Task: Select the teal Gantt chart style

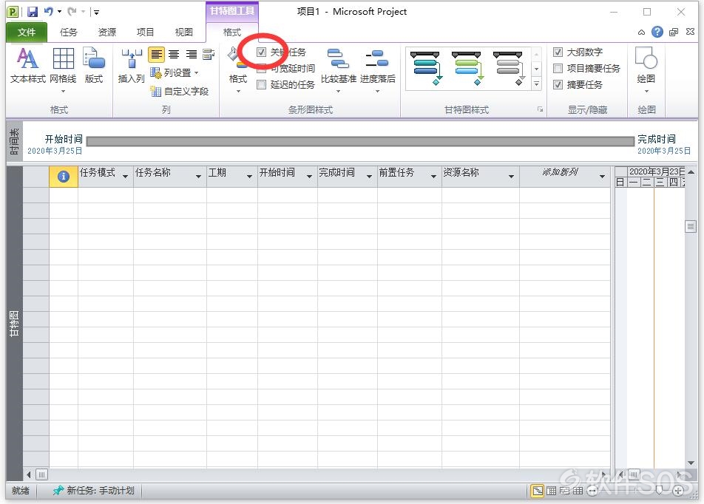Action: point(426,68)
